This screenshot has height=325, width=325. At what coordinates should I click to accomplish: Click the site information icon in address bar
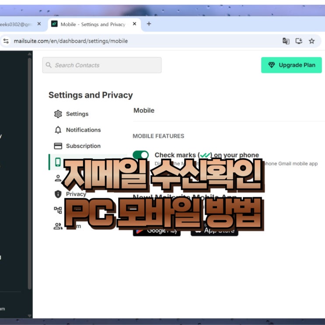tap(6, 41)
